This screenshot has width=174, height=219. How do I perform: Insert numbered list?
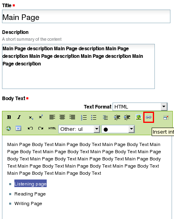84,117
